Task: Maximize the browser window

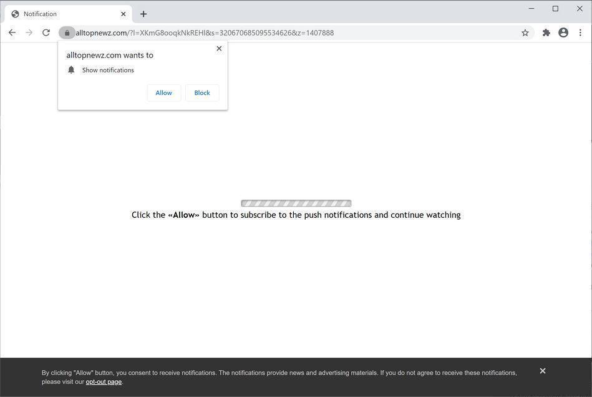Action: coord(555,8)
